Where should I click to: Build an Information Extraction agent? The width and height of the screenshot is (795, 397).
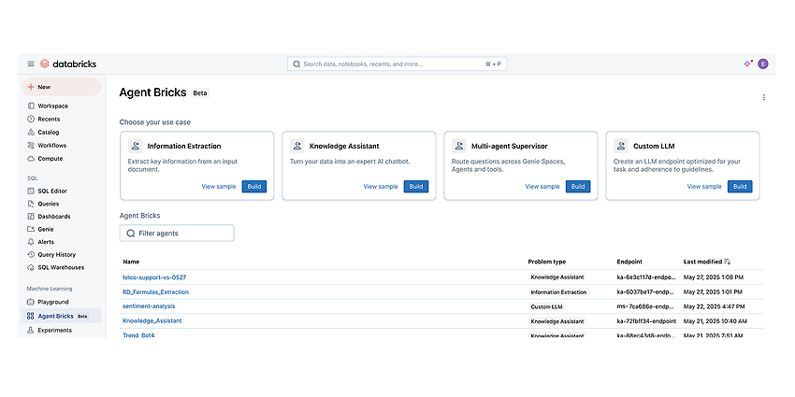pyautogui.click(x=254, y=186)
